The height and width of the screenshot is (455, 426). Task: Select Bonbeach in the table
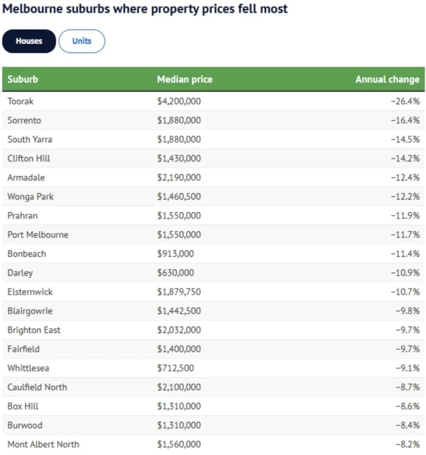pos(27,253)
